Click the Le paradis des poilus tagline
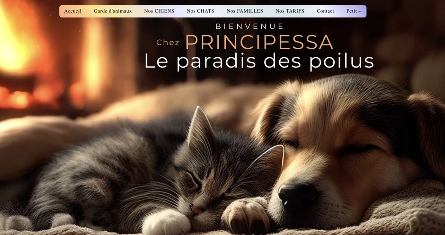 click(259, 61)
